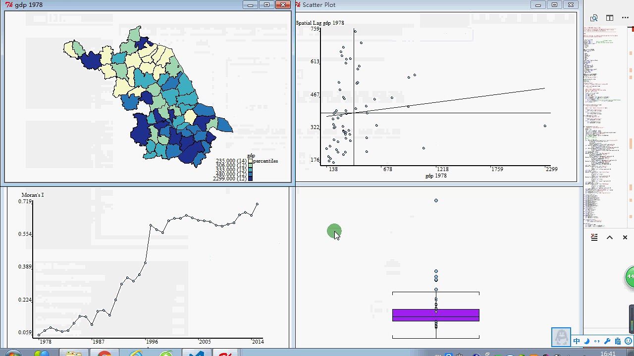Screen dimensions: 634x356
Task: Maximize the VS Code panel with the up chevron
Action: pos(610,237)
